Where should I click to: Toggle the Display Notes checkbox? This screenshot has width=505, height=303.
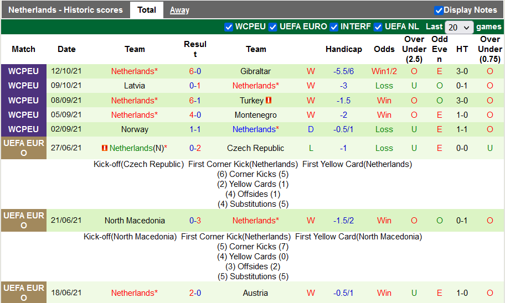[439, 10]
